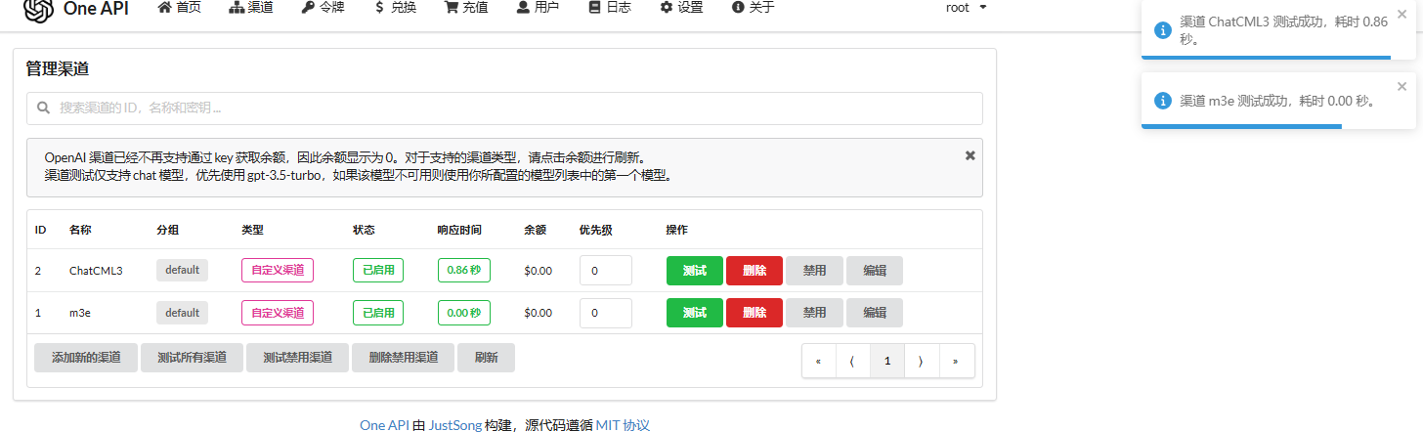Test the ChatCML3 channel
Viewport: 1423px width, 432px height.
[694, 271]
